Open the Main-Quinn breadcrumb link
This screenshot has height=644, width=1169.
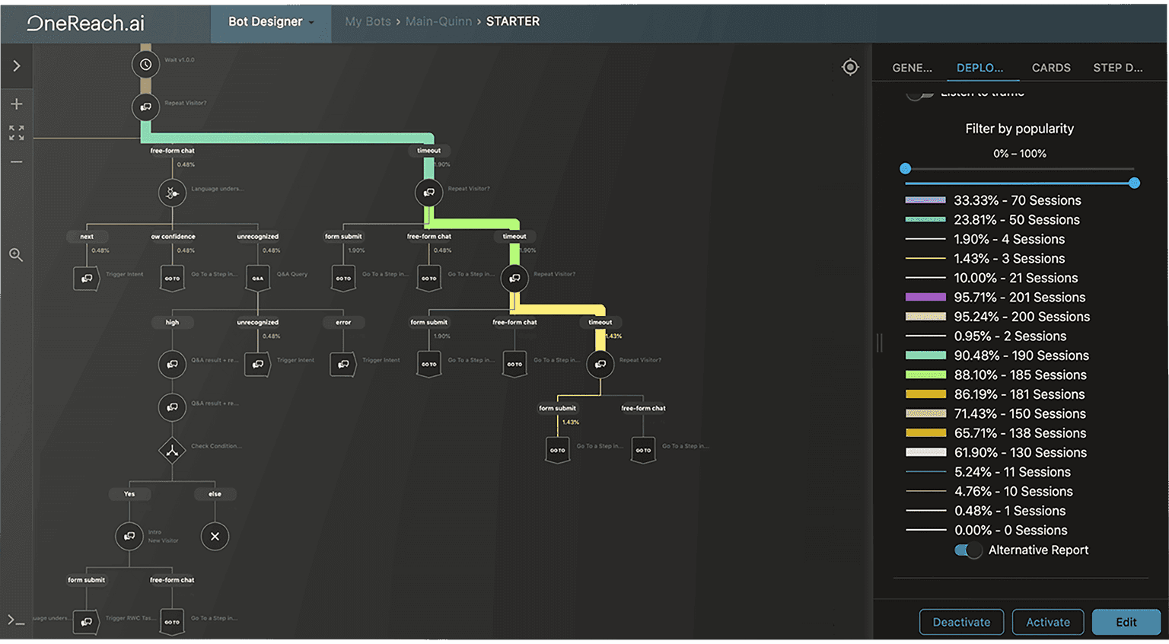(x=438, y=21)
